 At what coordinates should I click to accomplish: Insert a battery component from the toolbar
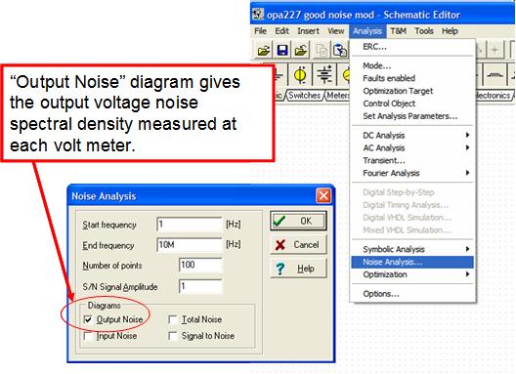pos(324,75)
